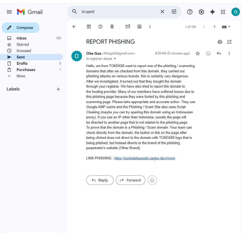Open the Gemini sparkle icon
The width and height of the screenshot is (242, 233).
click(212, 12)
